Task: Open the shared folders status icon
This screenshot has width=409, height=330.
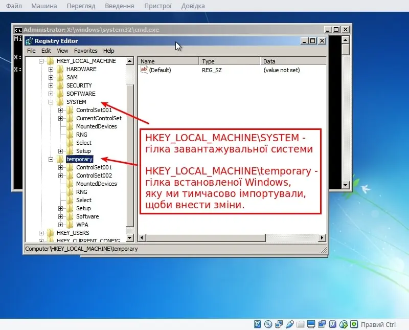Action: [300, 324]
